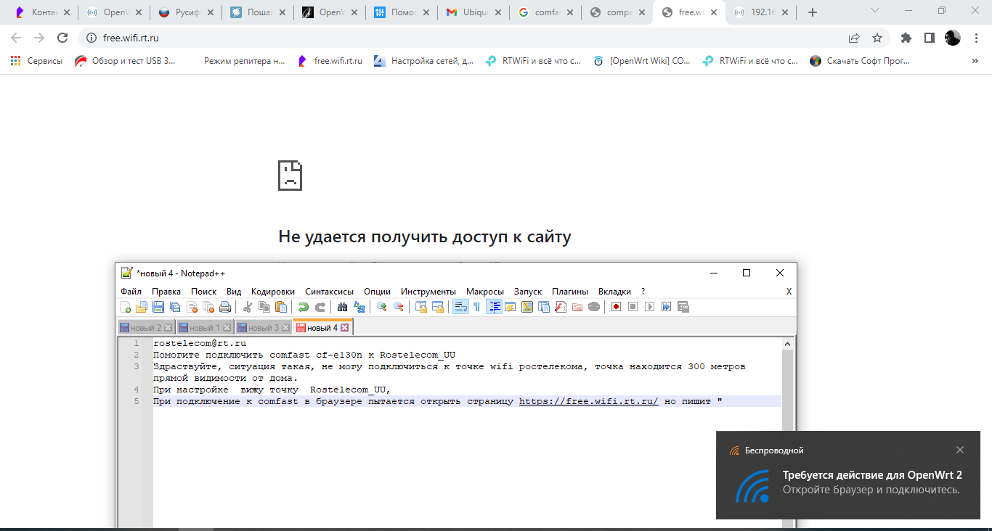
Task: Open the Синтаксисы menu
Action: point(330,291)
